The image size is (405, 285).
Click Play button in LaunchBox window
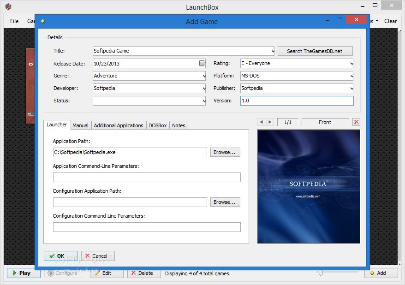[24, 273]
